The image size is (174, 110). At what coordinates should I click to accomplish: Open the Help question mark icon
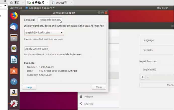click(14, 82)
